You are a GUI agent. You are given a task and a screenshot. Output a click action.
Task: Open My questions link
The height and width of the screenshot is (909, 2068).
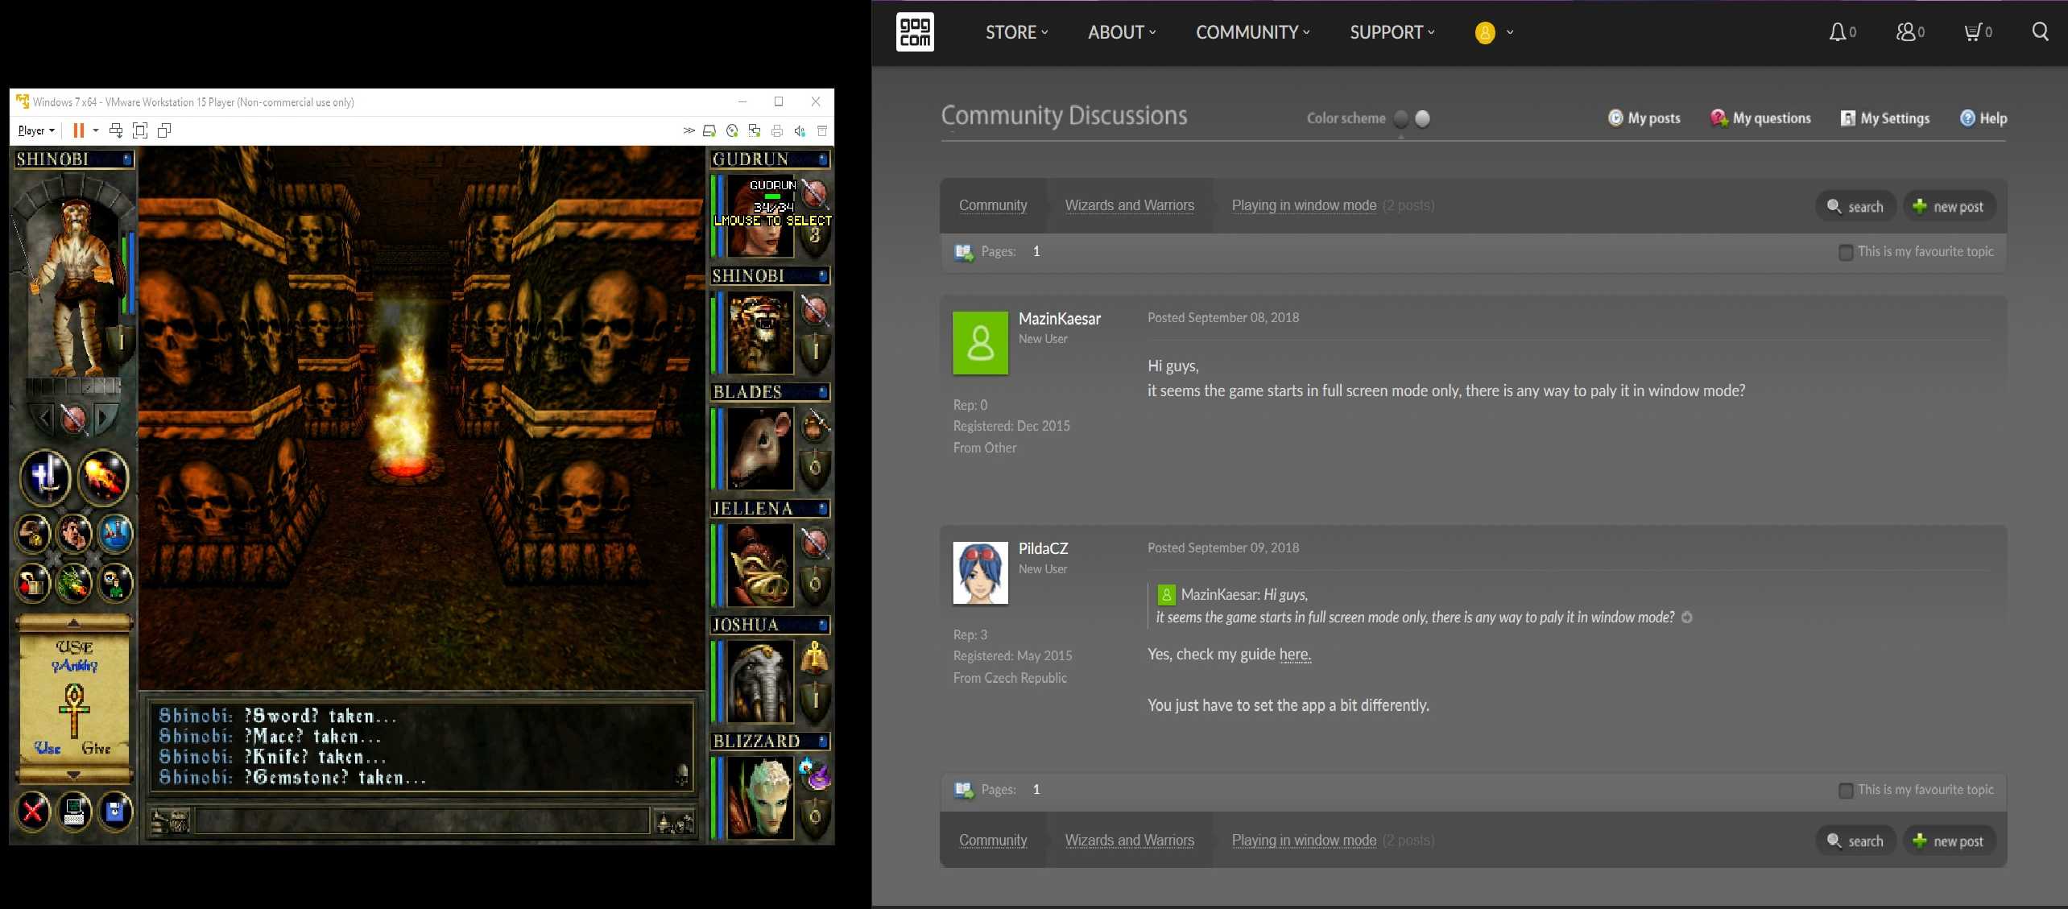tap(1761, 118)
